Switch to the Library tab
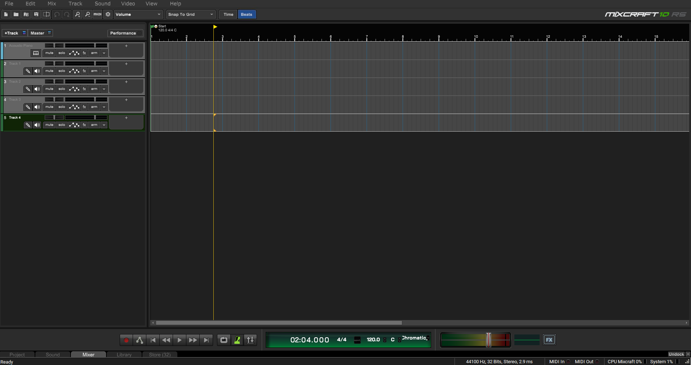Image resolution: width=691 pixels, height=365 pixels. [x=124, y=355]
